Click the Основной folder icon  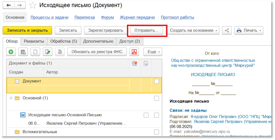[17, 98]
